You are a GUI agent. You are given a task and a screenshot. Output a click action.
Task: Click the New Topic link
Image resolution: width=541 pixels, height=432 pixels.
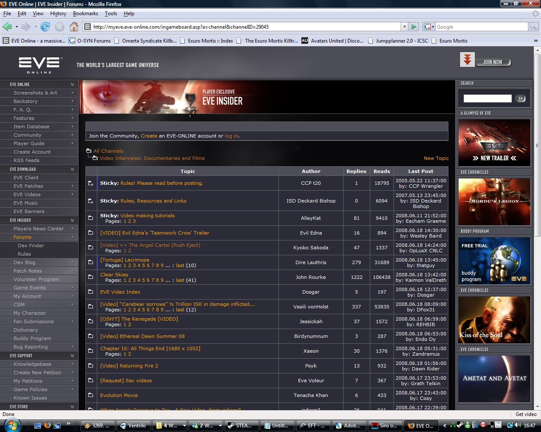[x=436, y=158]
